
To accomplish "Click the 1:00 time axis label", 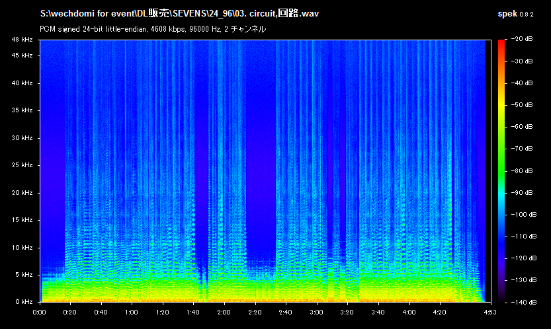I will click(132, 312).
